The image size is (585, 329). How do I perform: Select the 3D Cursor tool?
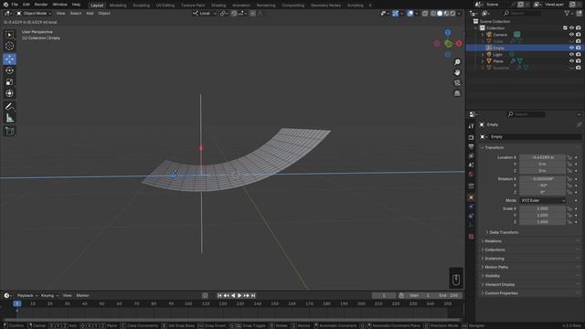click(x=9, y=47)
